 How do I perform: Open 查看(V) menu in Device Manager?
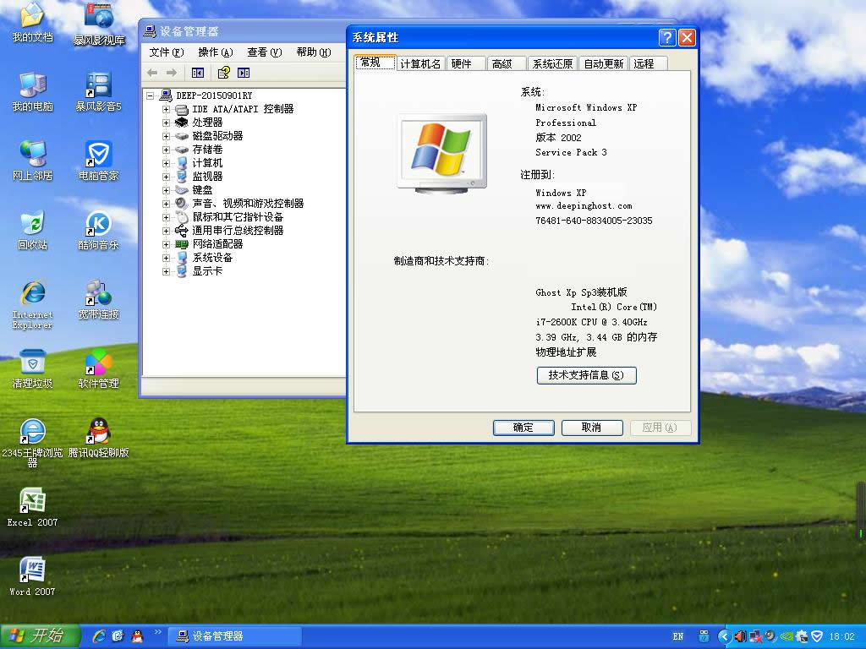click(264, 52)
